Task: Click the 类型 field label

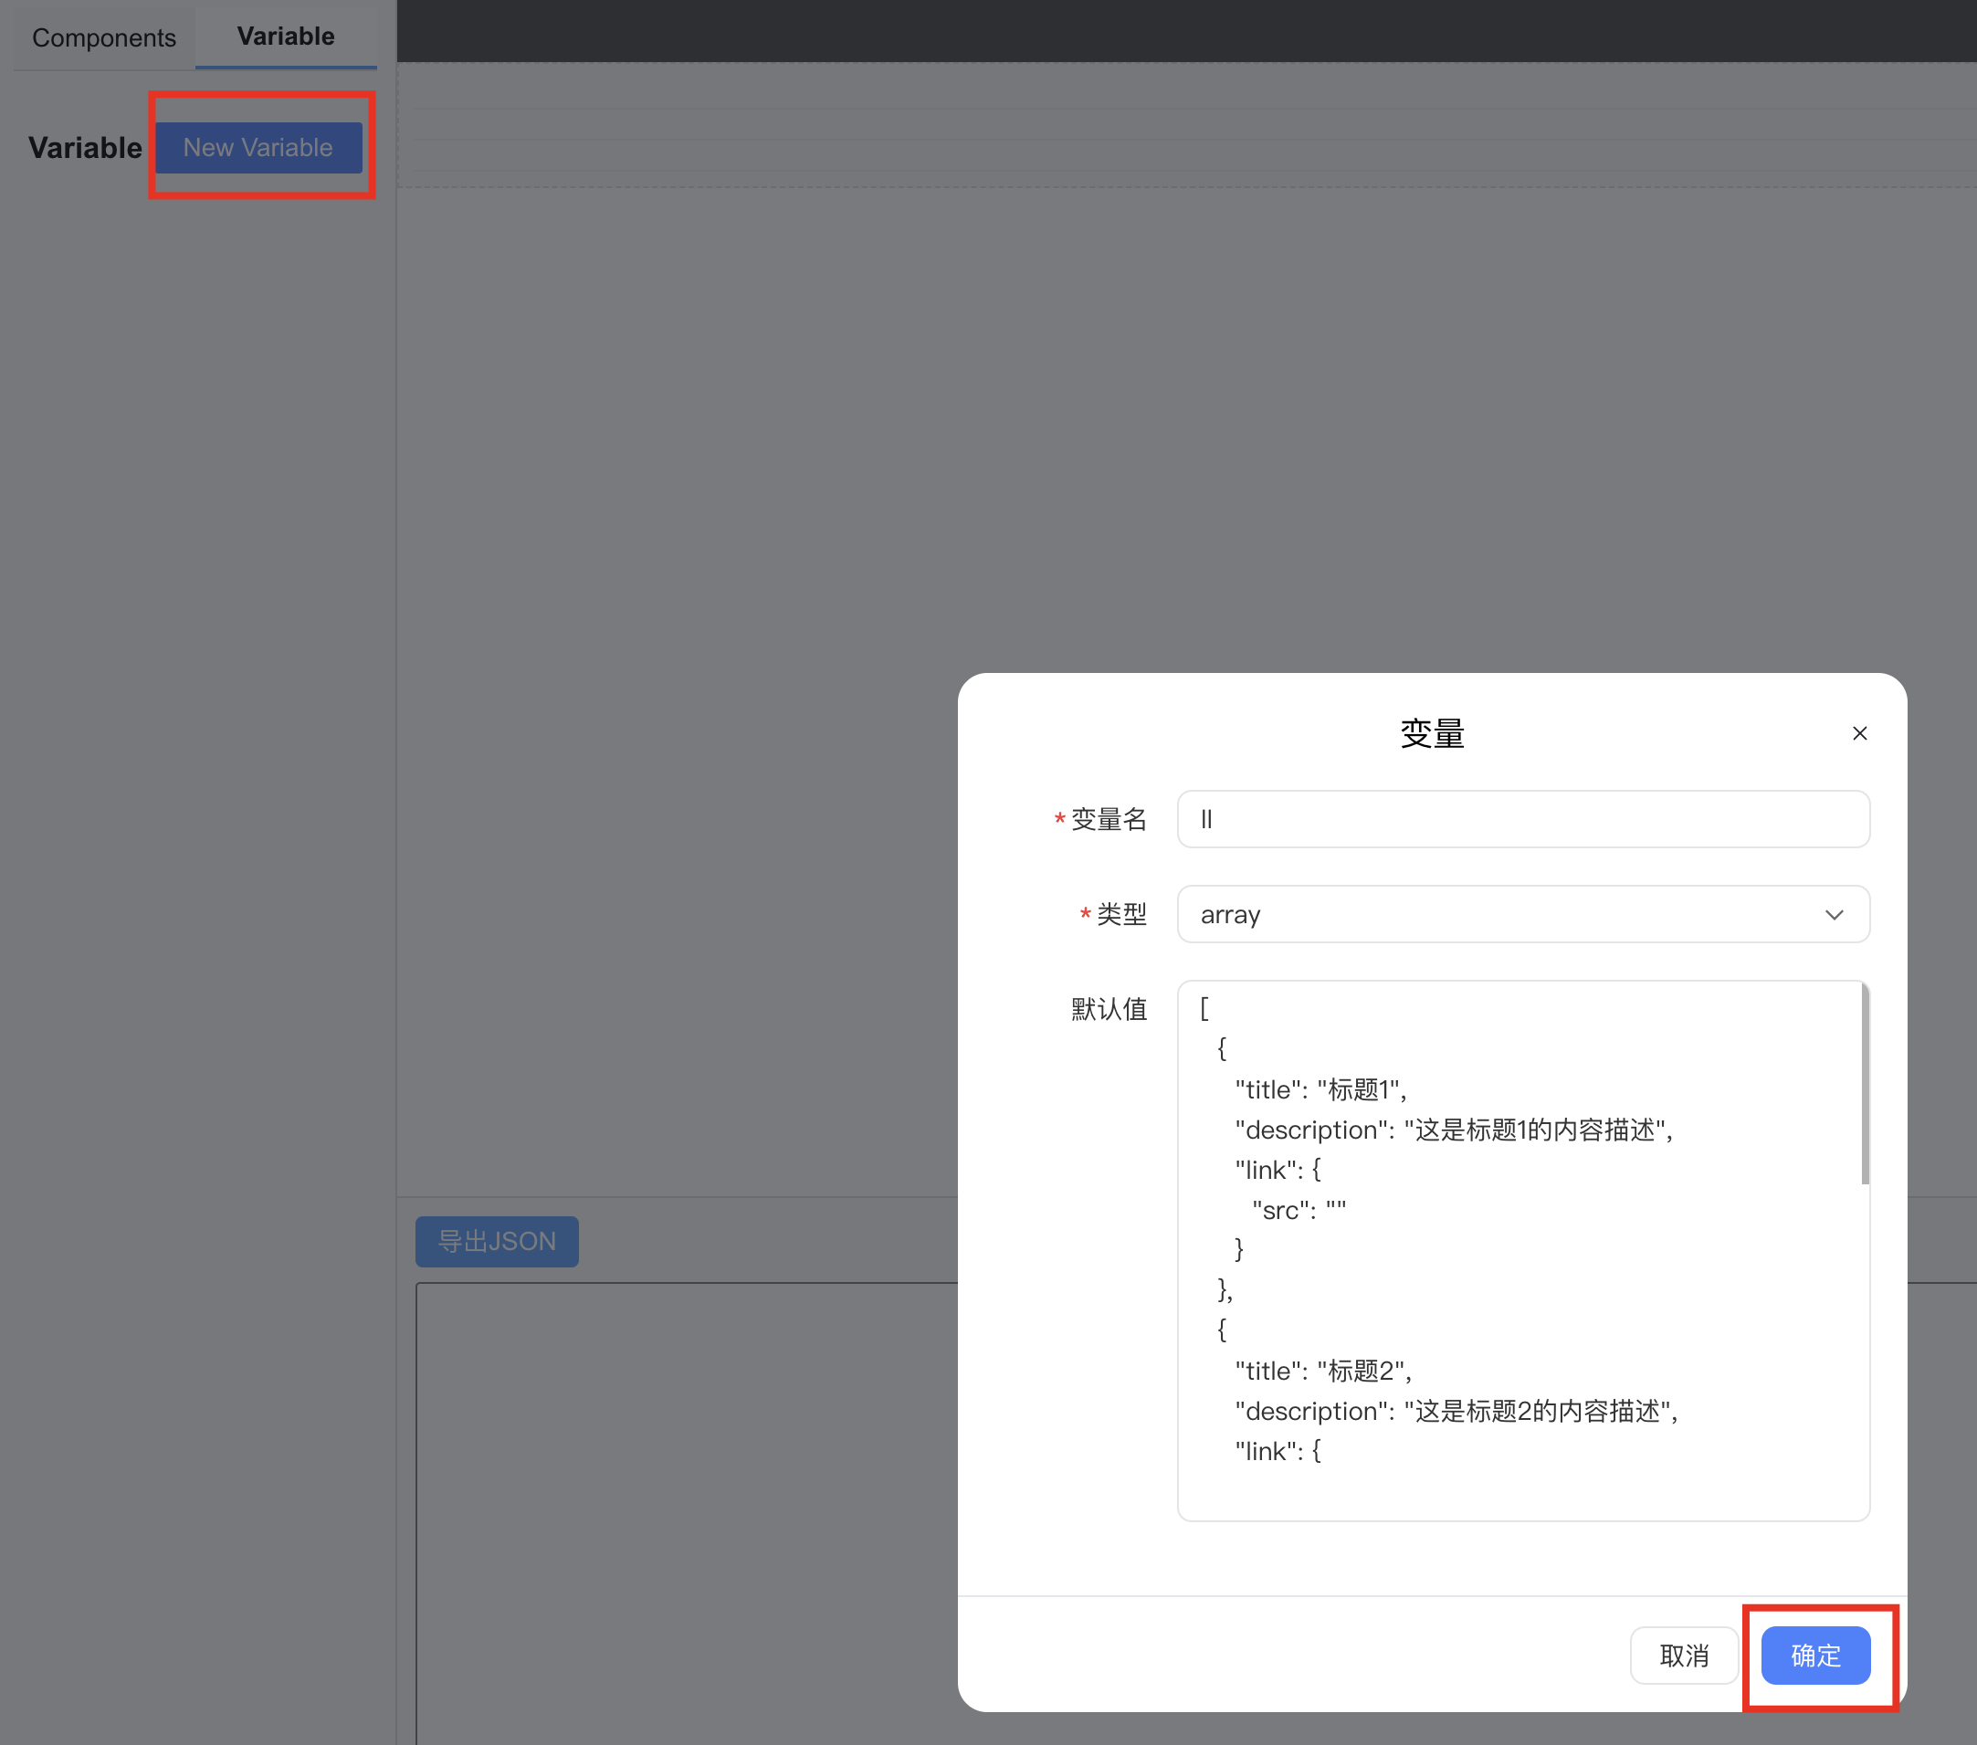Action: coord(1121,914)
